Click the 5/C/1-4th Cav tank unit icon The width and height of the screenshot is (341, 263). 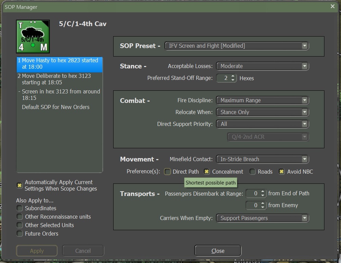coord(33,37)
